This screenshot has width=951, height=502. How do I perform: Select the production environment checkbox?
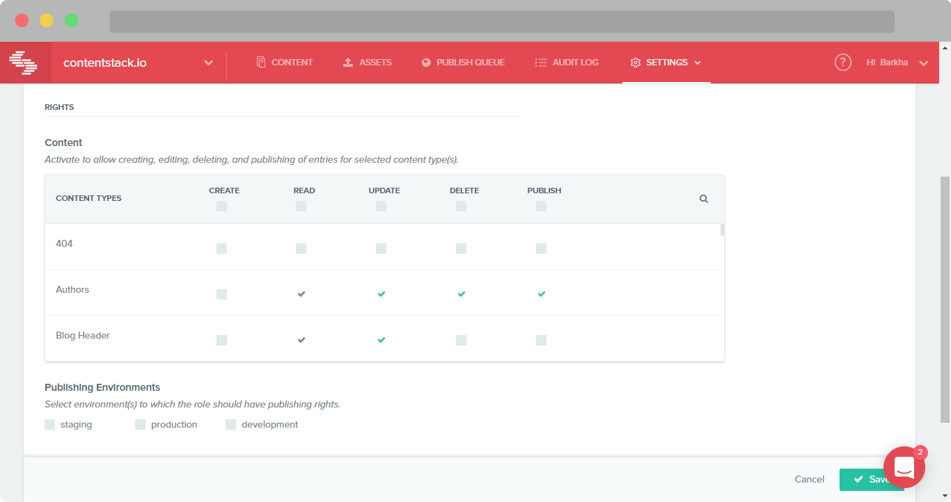[140, 424]
